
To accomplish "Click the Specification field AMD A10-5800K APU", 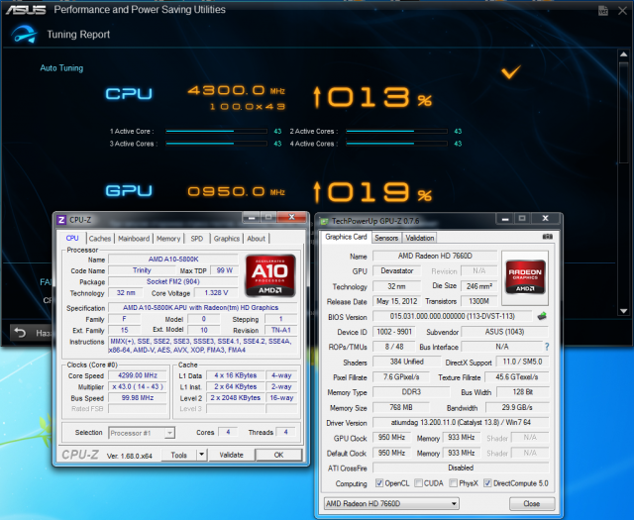I will 200,308.
